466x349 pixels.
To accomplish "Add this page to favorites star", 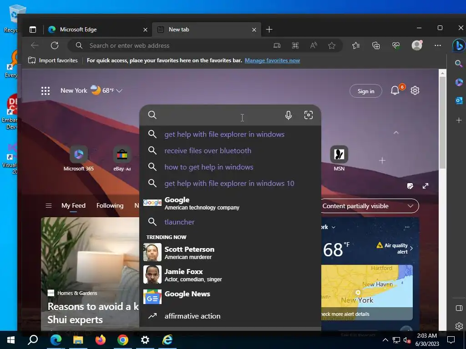I will (x=332, y=45).
